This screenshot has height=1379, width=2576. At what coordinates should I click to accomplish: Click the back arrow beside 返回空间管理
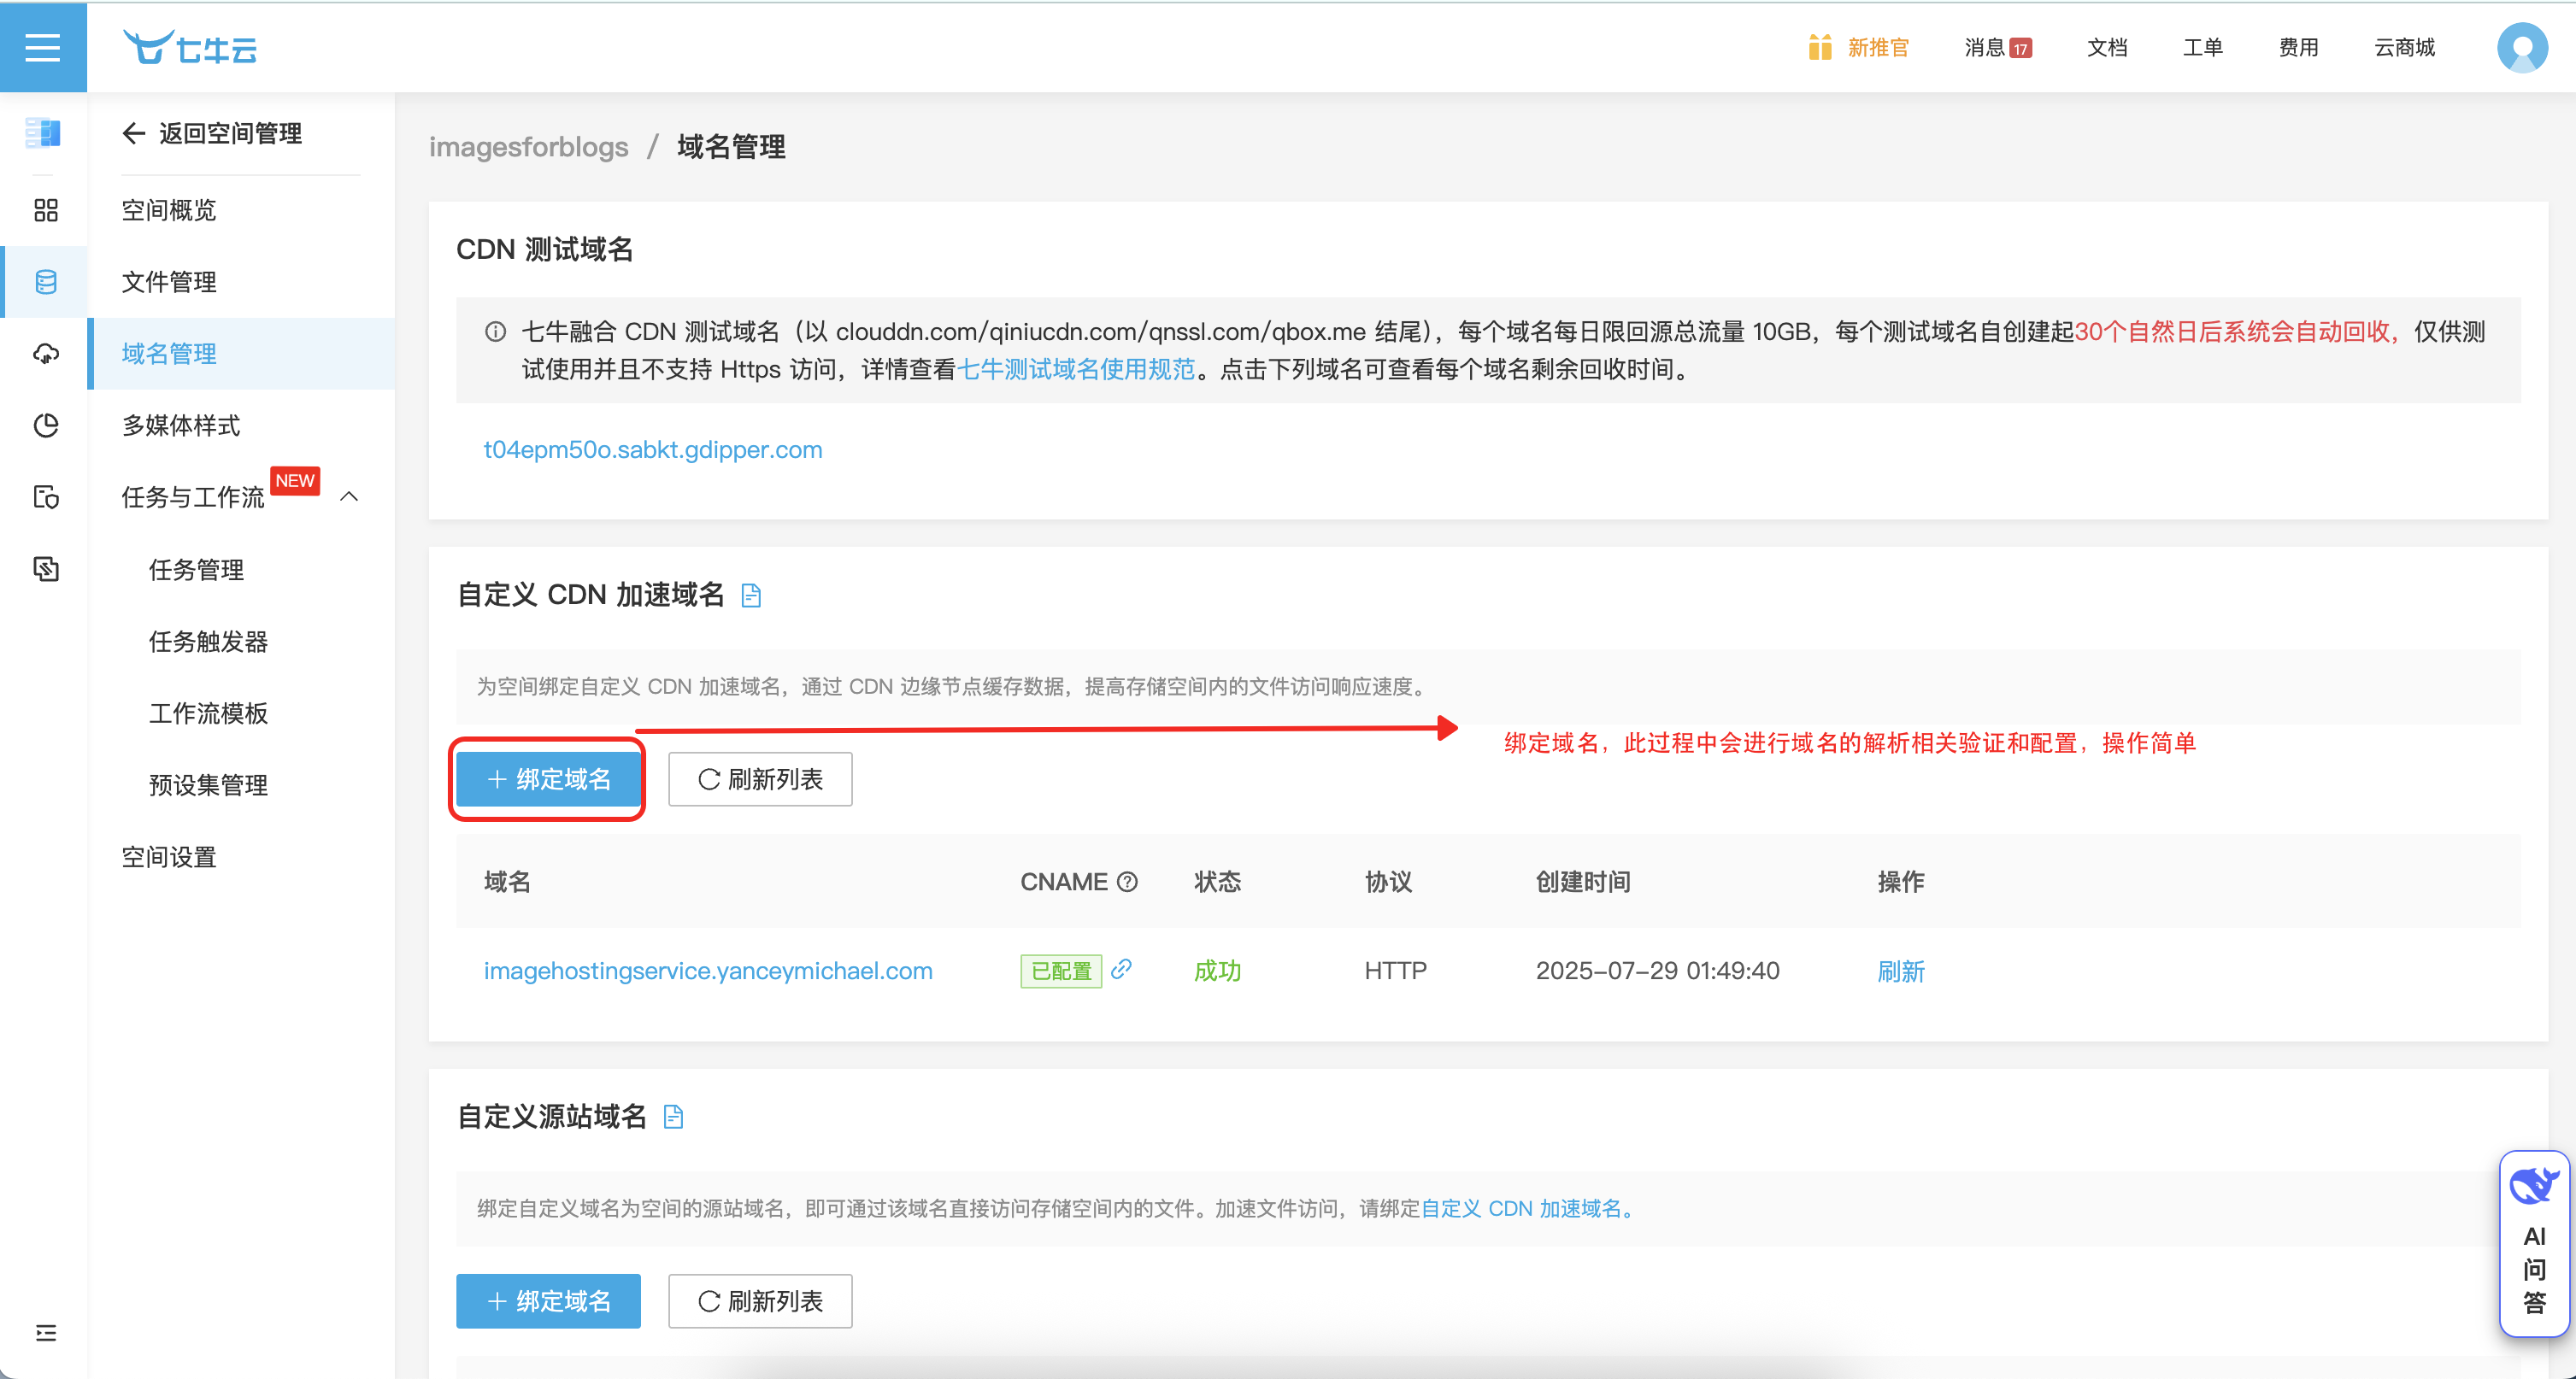click(x=134, y=133)
